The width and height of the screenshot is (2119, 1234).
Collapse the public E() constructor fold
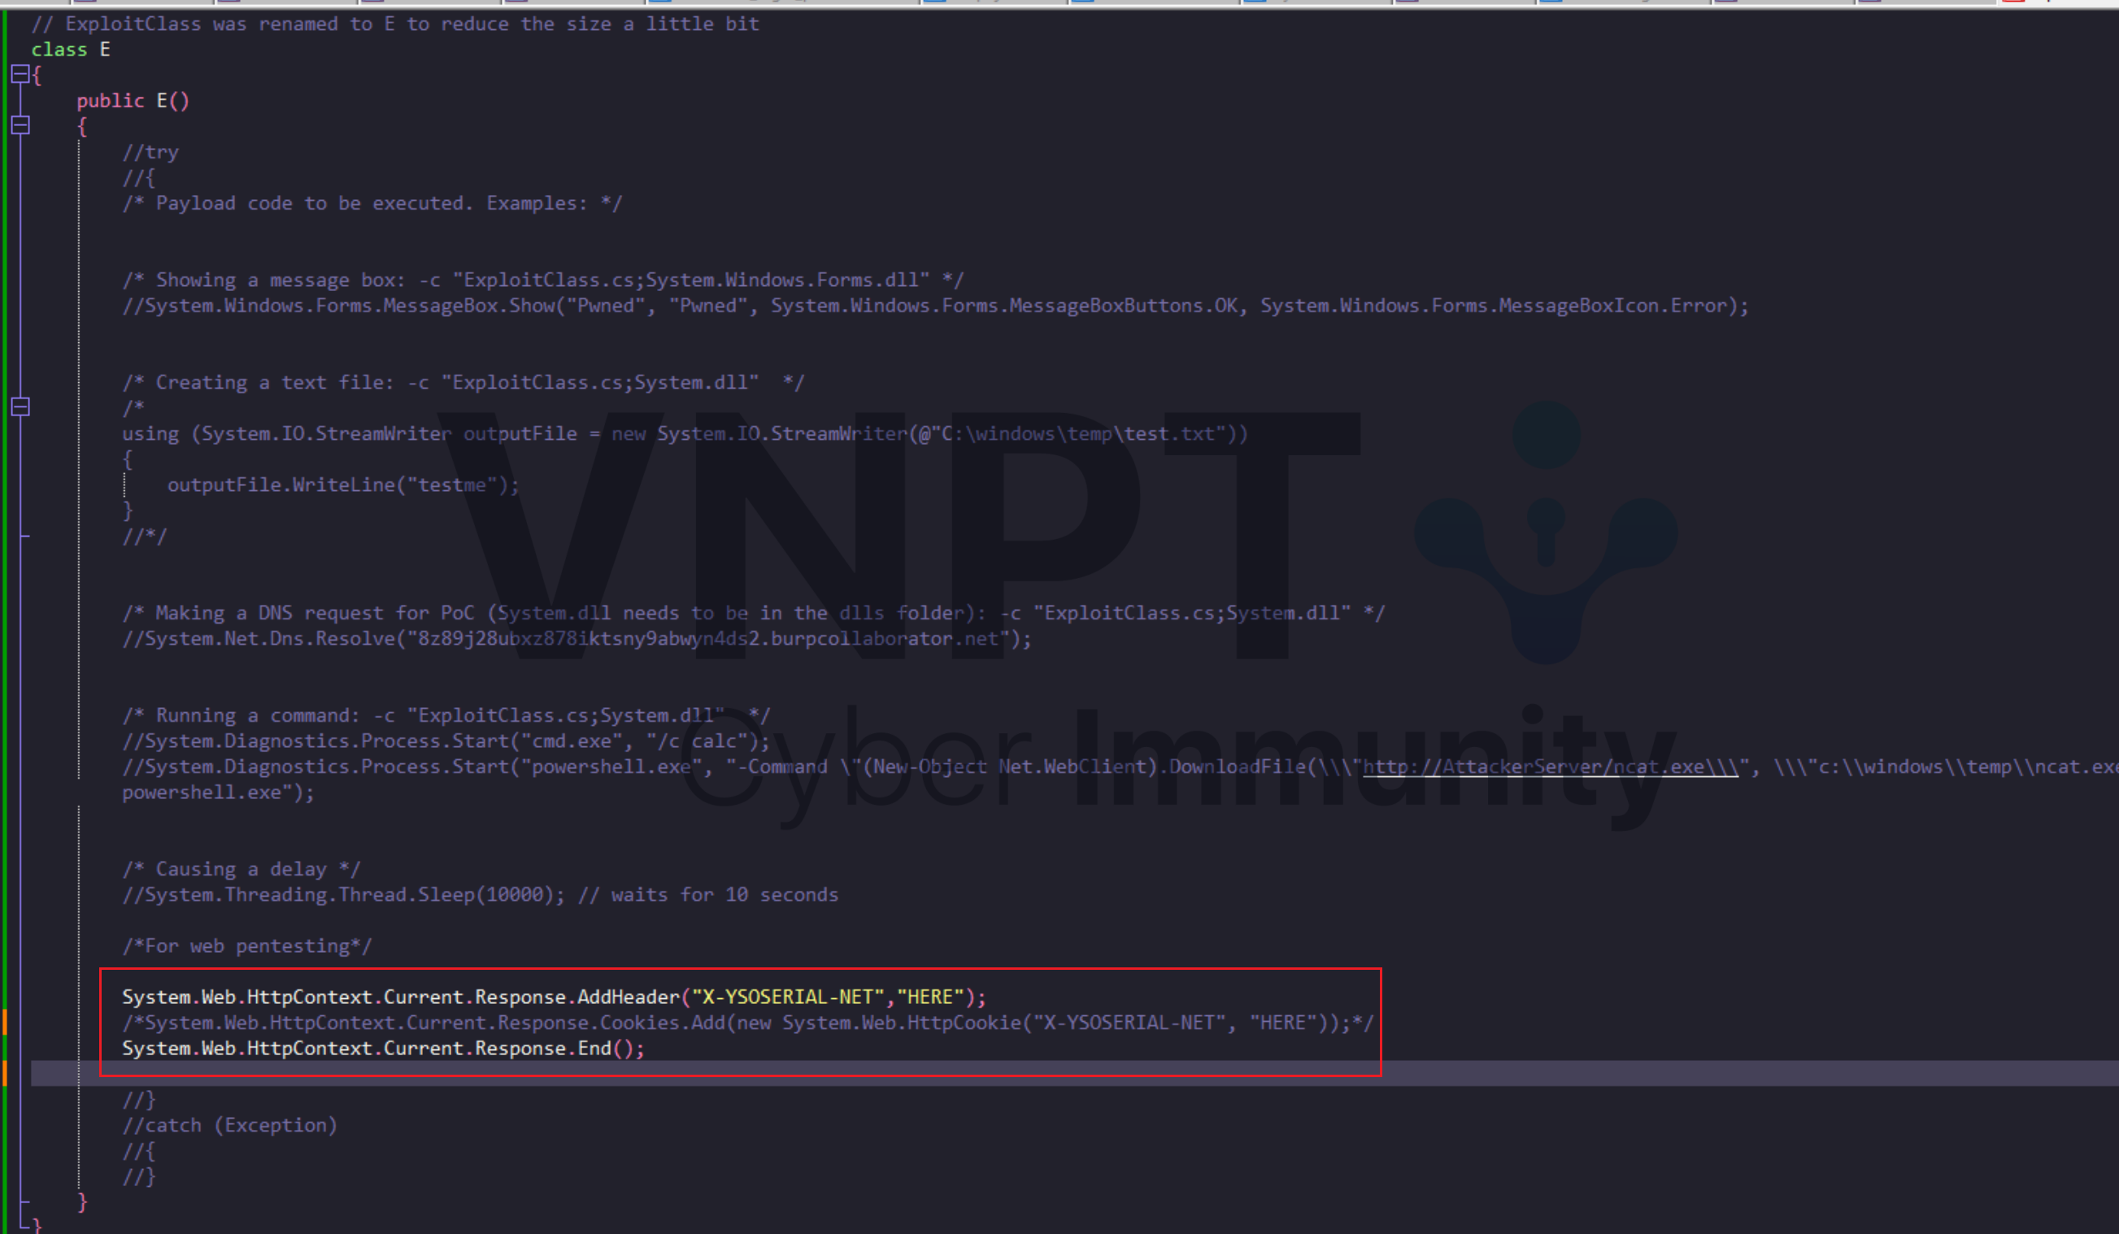point(20,126)
